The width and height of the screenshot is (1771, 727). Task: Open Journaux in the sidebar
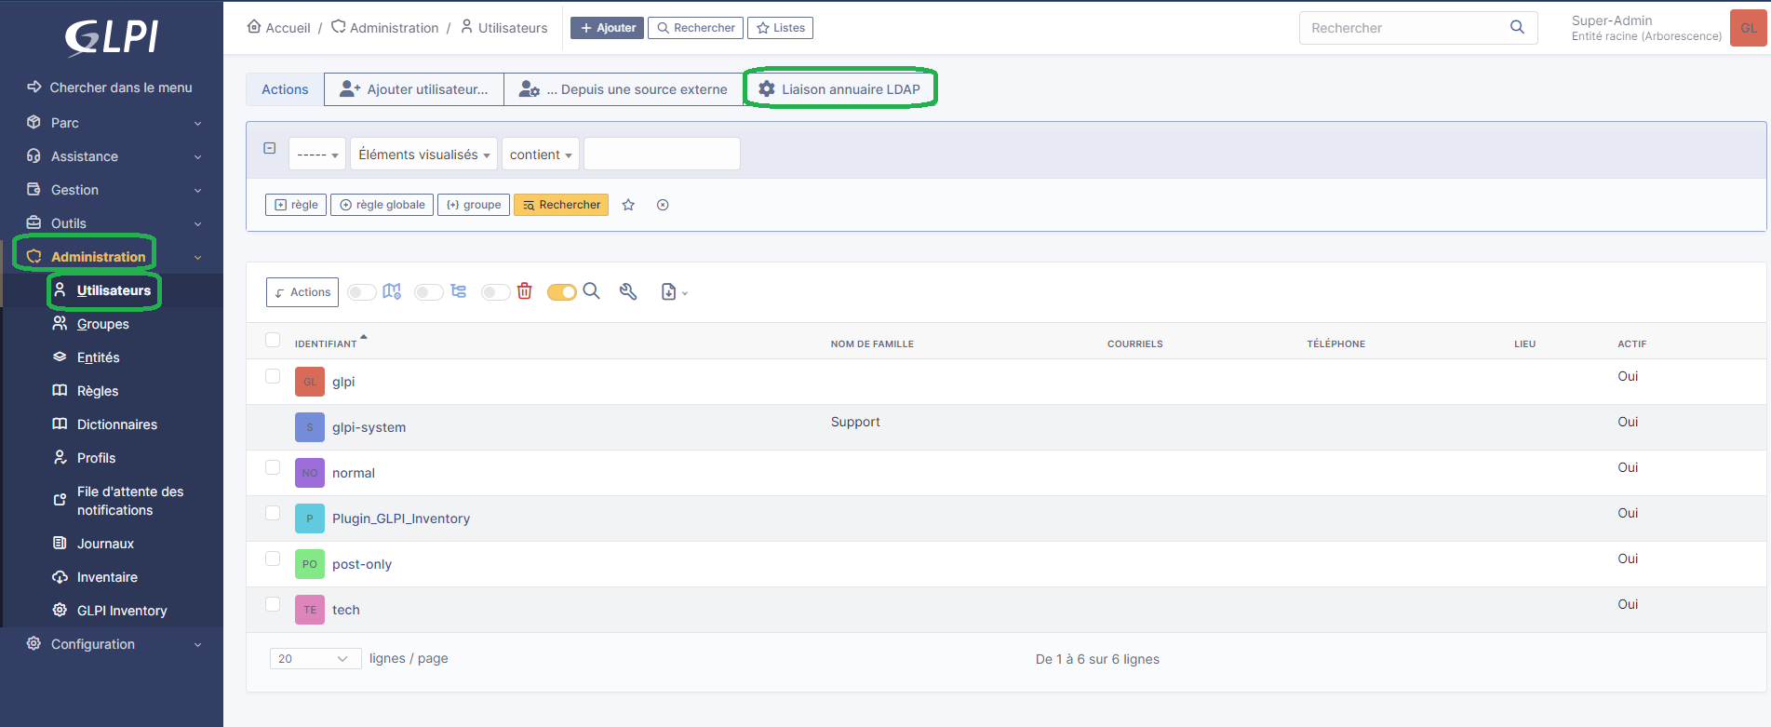pos(105,544)
